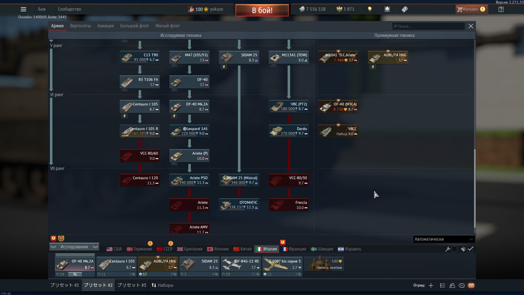Select Dardo vehicle card
Screen dimensions: 524x295
(289, 131)
